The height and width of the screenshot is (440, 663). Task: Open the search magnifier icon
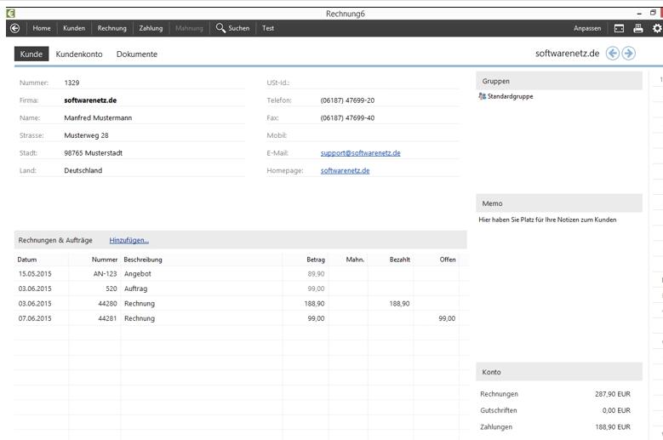click(x=220, y=28)
